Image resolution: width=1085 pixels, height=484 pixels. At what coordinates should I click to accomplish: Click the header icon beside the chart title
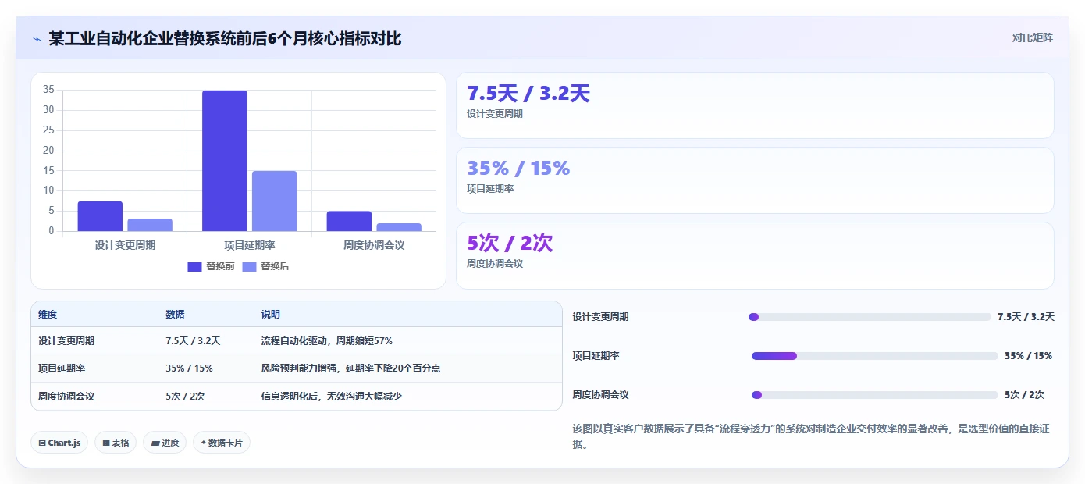click(37, 38)
